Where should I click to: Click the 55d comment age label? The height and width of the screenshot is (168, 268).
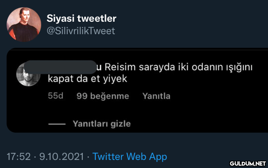(x=56, y=96)
